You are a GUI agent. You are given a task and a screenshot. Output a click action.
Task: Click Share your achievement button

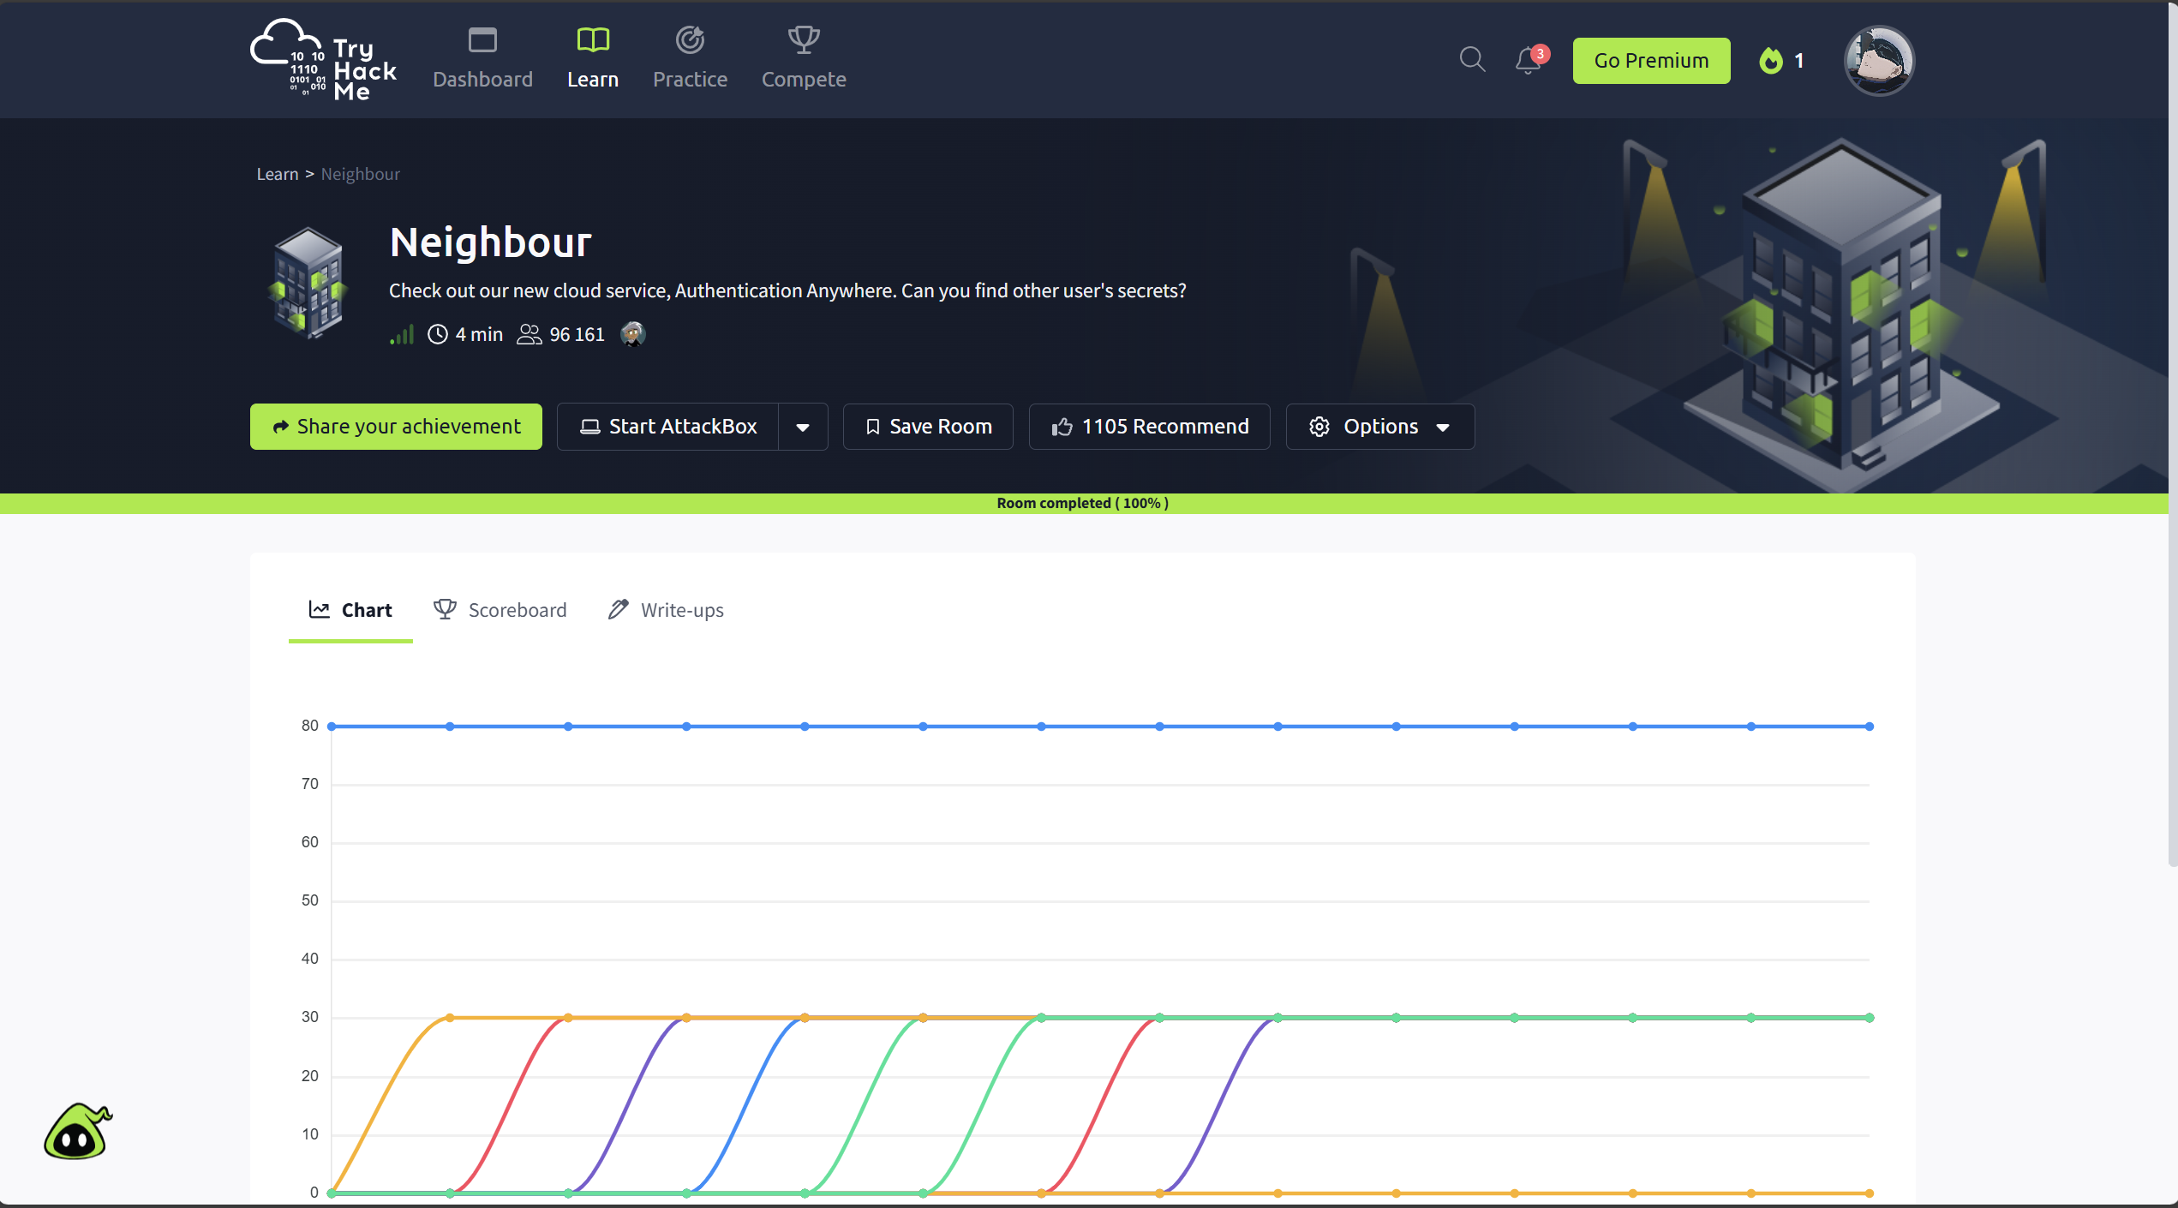point(396,427)
